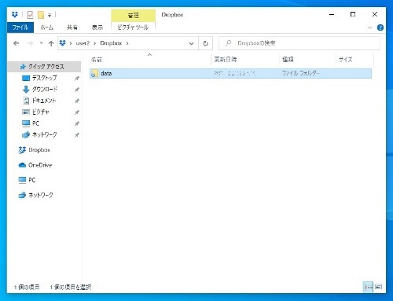
Task: Click the 1 個の項目 status text
Action: coord(27,288)
